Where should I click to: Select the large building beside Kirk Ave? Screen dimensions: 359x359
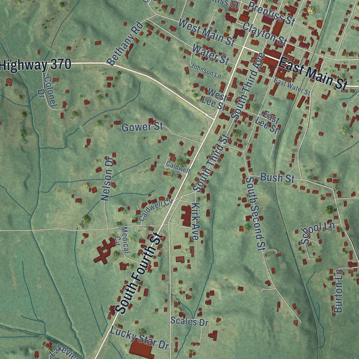[186, 215]
